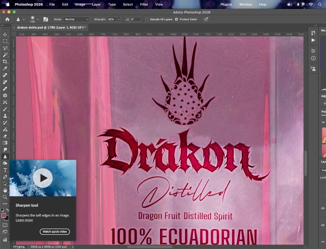Collapse the presets group chevron
Screen dimensions: 326x249
coord(323,122)
